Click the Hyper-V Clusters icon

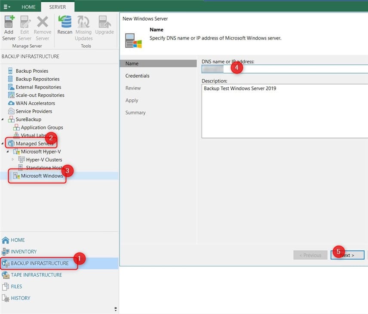[21, 160]
